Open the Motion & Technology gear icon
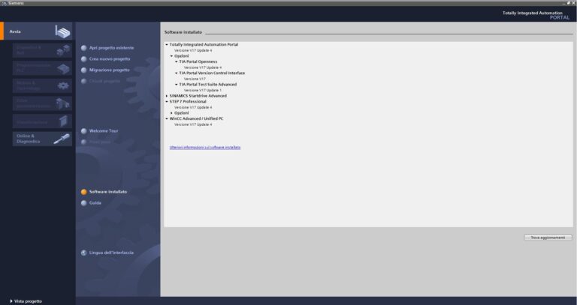This screenshot has width=577, height=305. click(x=63, y=86)
